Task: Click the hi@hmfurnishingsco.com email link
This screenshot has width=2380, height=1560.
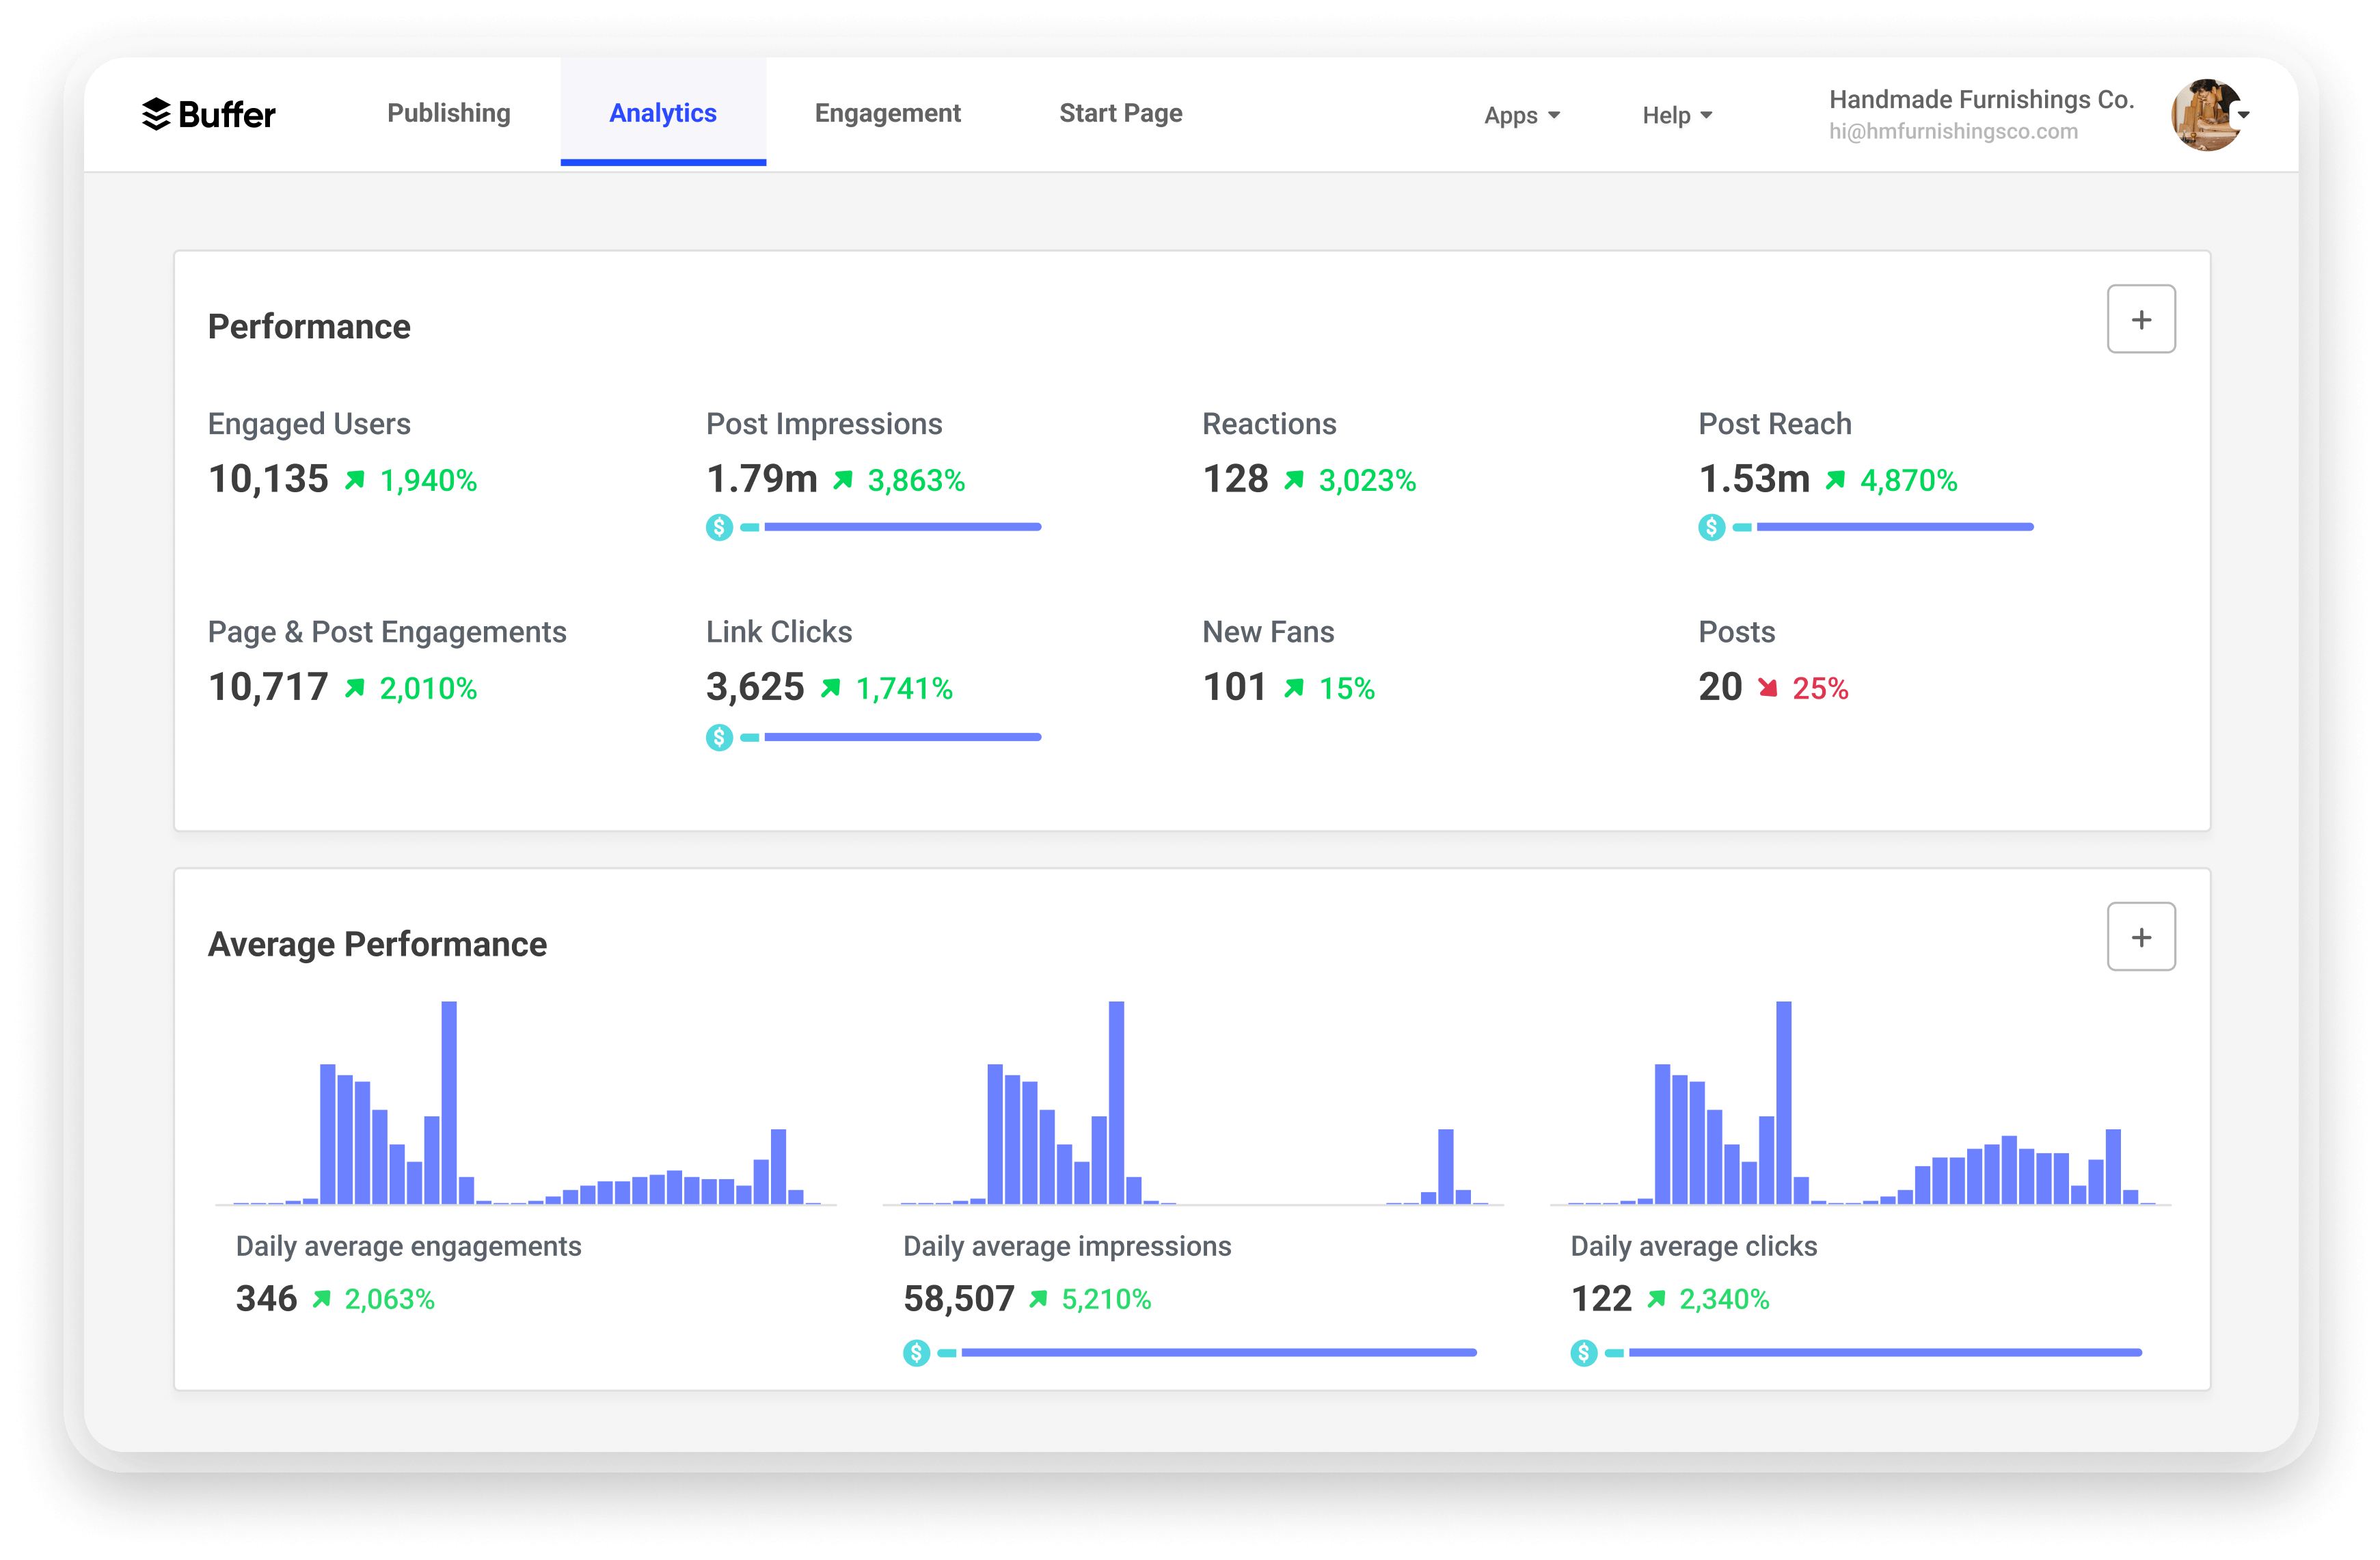Action: (1954, 130)
